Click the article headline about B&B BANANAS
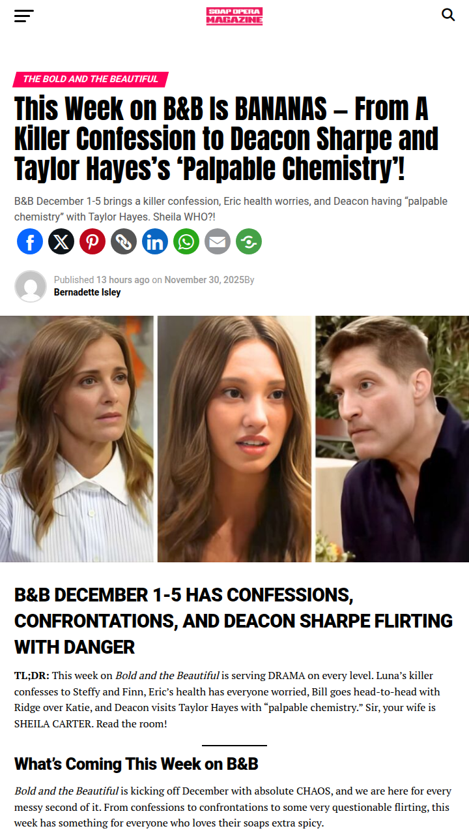 226,139
